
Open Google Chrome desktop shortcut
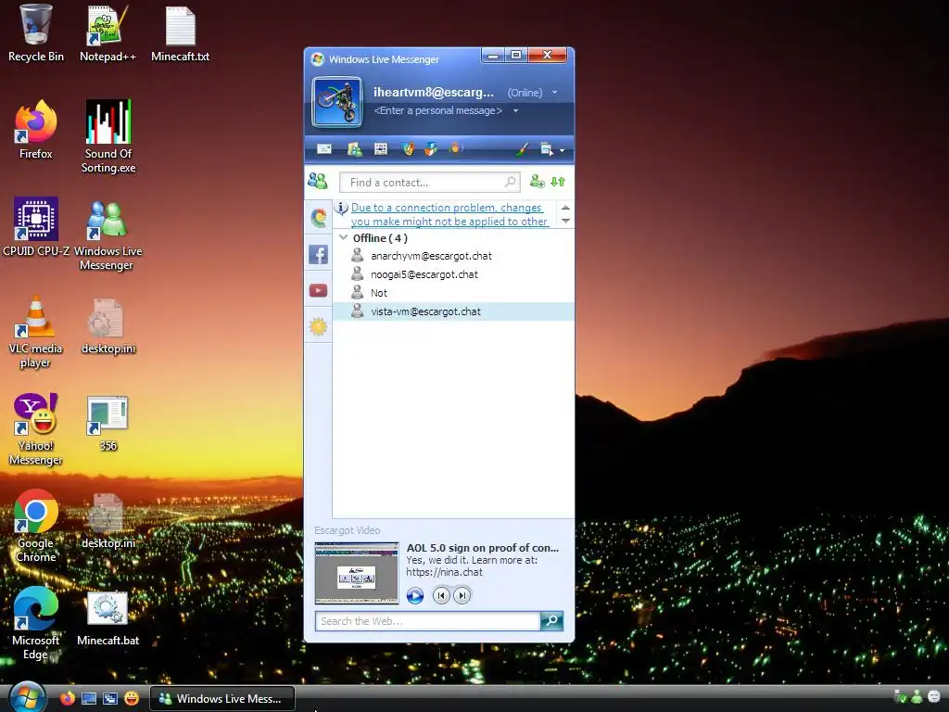pos(36,527)
